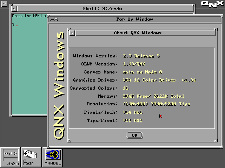Viewport: 225px width, 168px height.
Task: Select the About QNX Windows title bar
Action: (145, 33)
